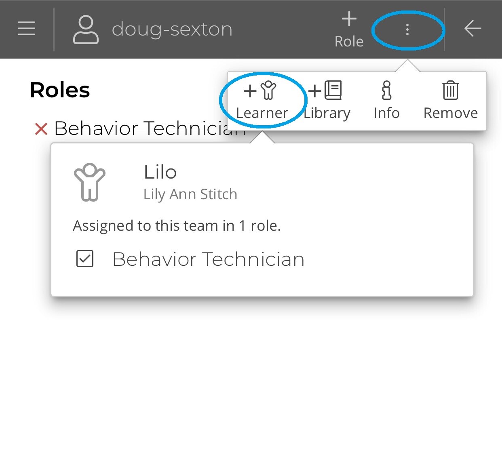
Task: Click the doug-sexton username
Action: [x=173, y=28]
